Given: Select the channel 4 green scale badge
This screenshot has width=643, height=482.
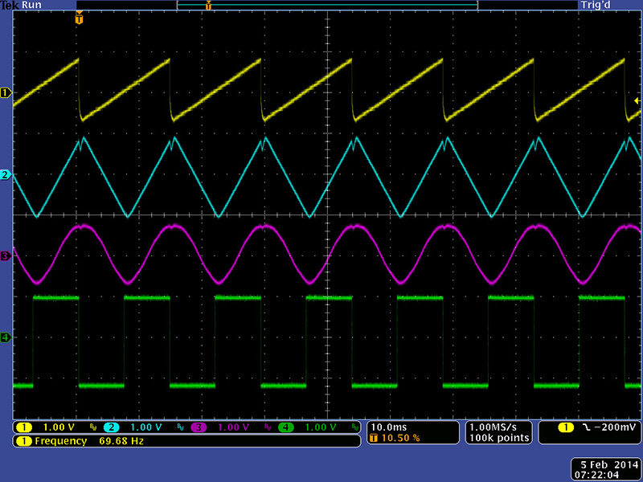Looking at the screenshot, I should pos(285,427).
